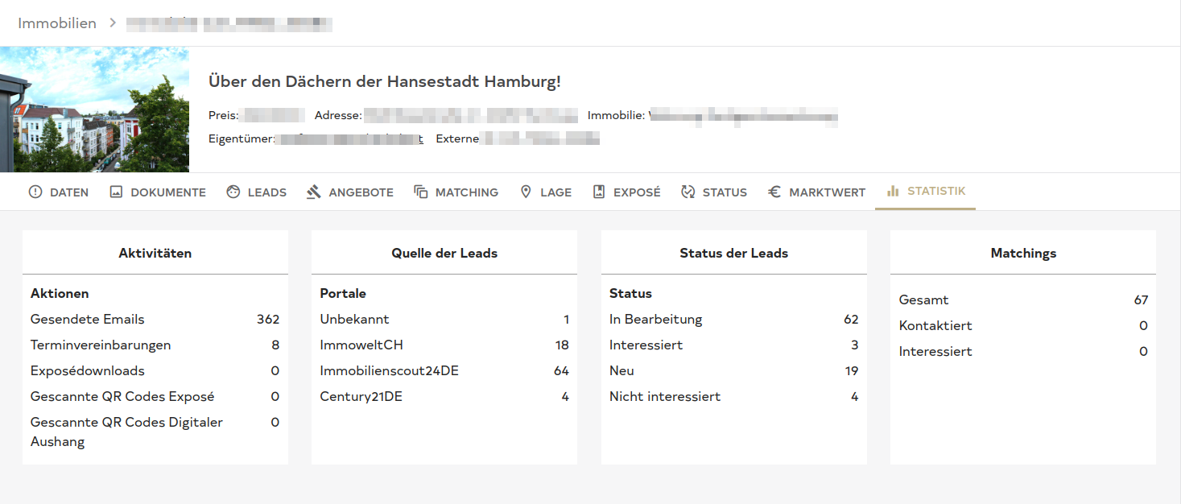Click the Angebote gavel icon
The width and height of the screenshot is (1181, 504).
[x=314, y=192]
